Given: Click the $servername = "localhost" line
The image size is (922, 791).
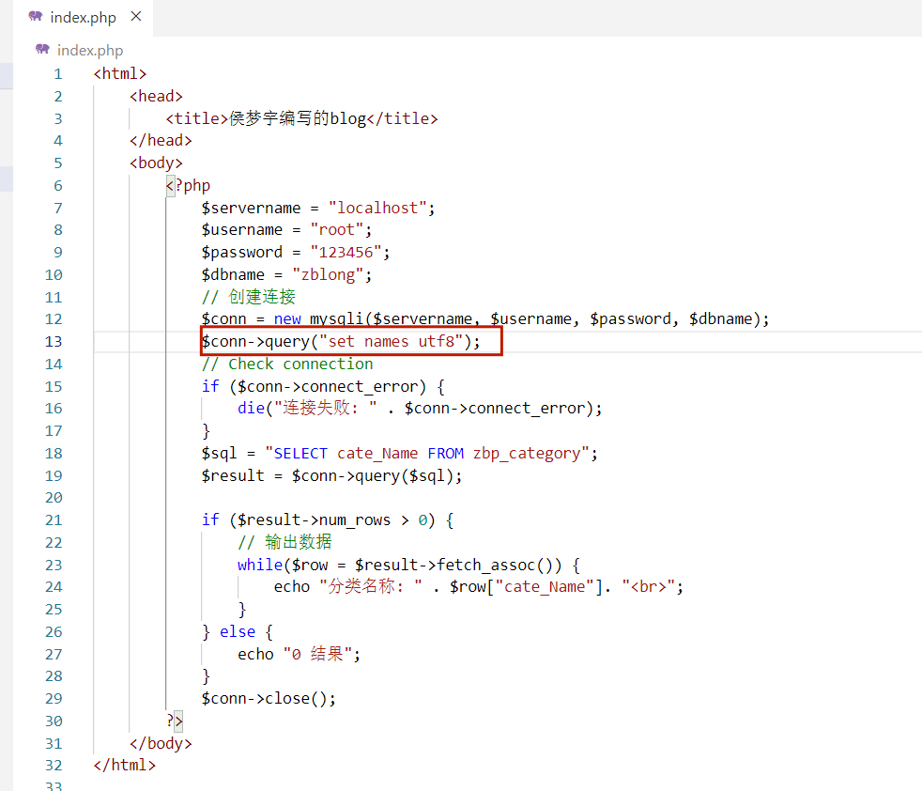Looking at the screenshot, I should coord(318,209).
